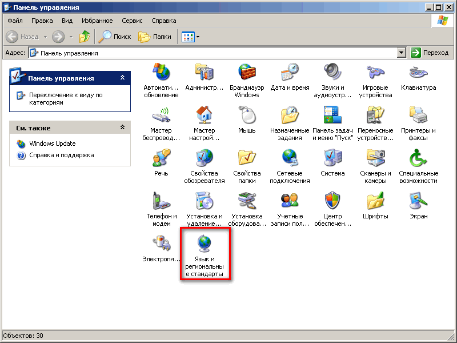Click the Поиск toolbar button
457x343 pixels.
click(x=115, y=37)
